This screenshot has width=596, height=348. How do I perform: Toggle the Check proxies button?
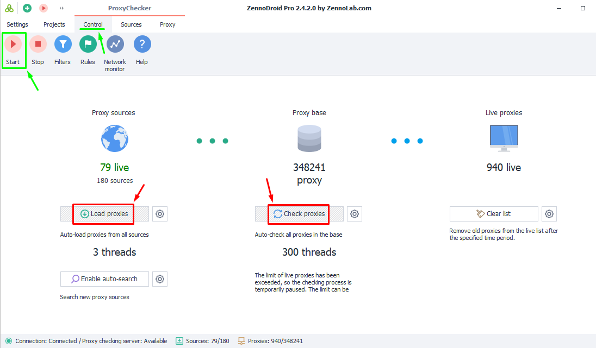point(299,214)
